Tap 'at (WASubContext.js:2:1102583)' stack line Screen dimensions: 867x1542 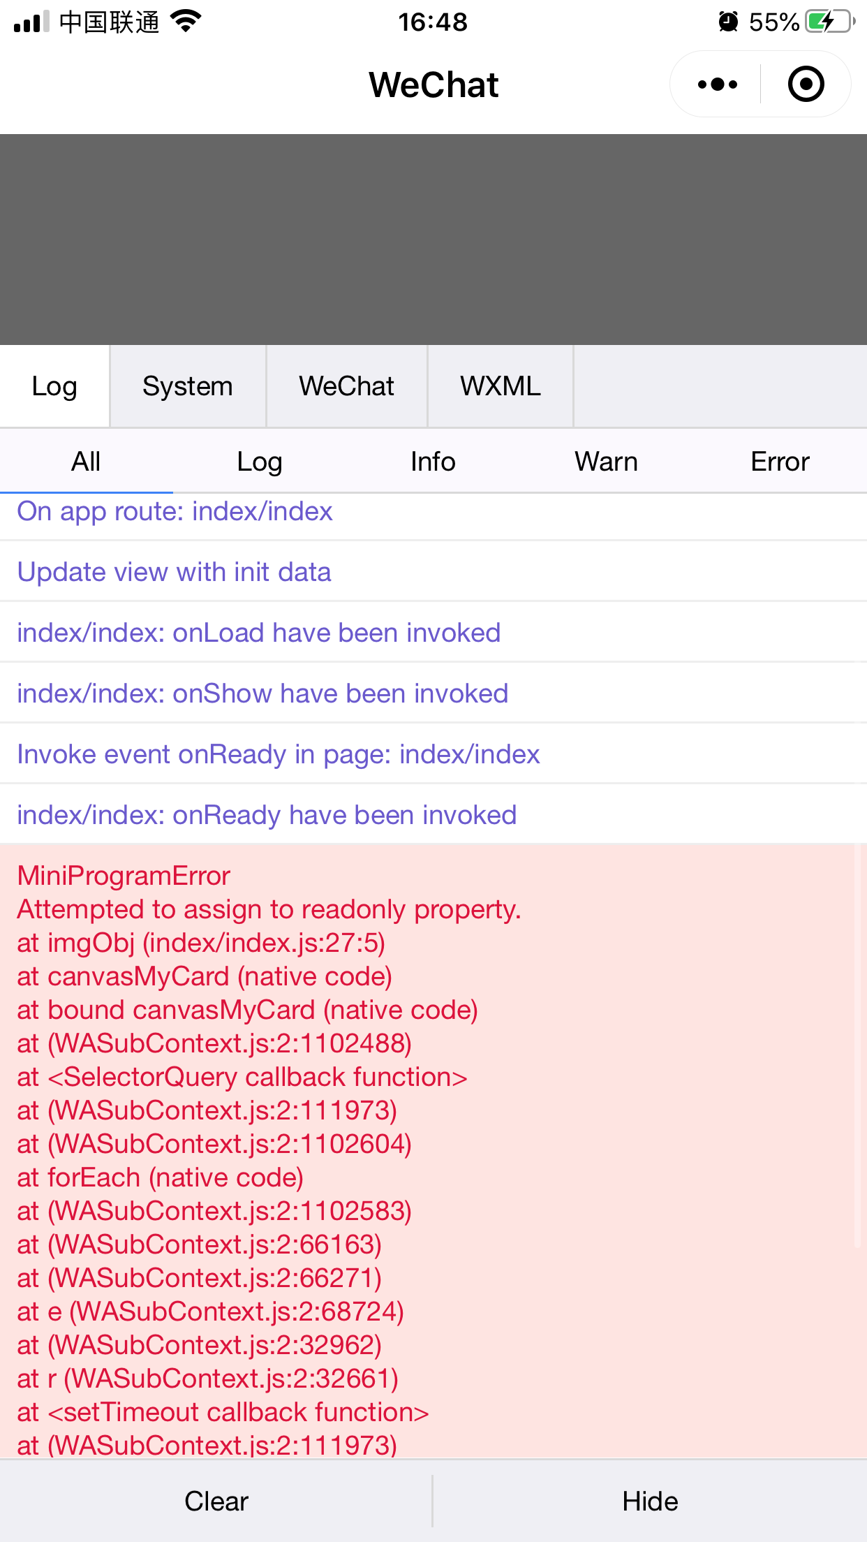click(x=214, y=1211)
